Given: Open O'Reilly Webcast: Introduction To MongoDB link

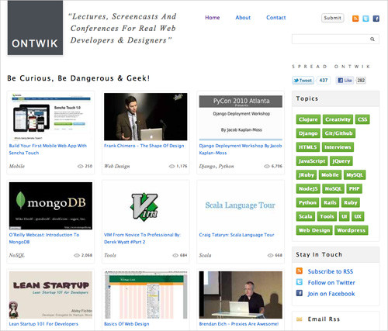Looking at the screenshot, I should click(x=44, y=238).
